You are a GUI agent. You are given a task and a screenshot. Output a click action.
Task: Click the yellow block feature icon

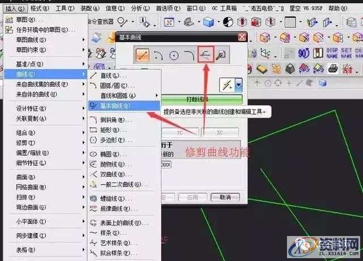click(x=262, y=69)
